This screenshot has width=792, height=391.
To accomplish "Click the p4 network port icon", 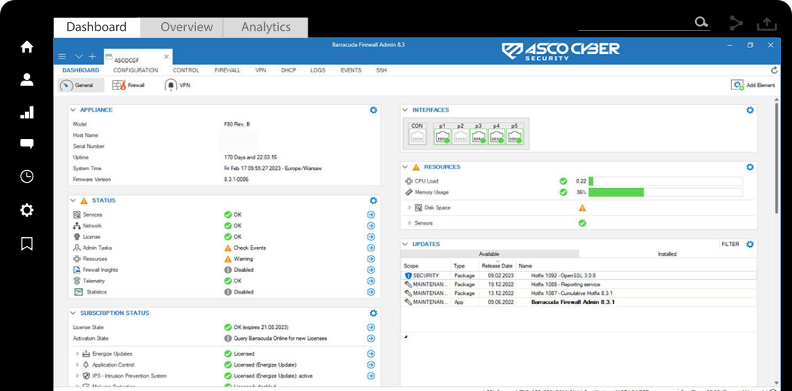I will point(496,137).
